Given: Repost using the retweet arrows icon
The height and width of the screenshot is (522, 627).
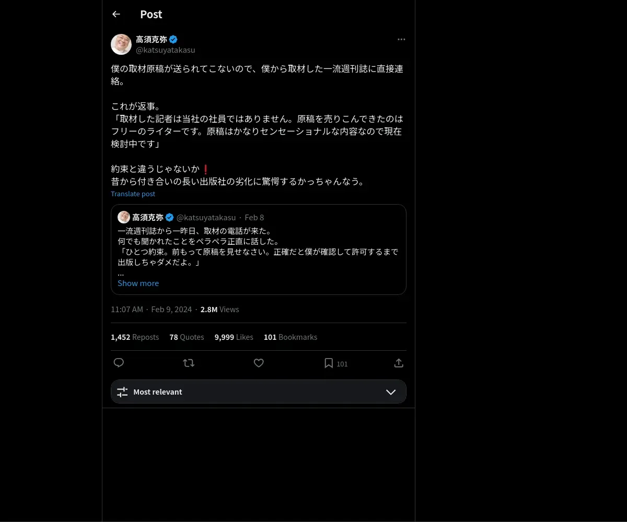Looking at the screenshot, I should (x=189, y=363).
